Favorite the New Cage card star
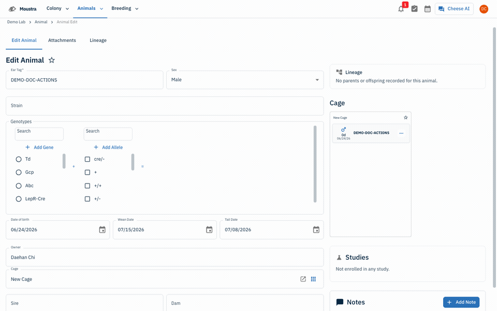 (406, 118)
